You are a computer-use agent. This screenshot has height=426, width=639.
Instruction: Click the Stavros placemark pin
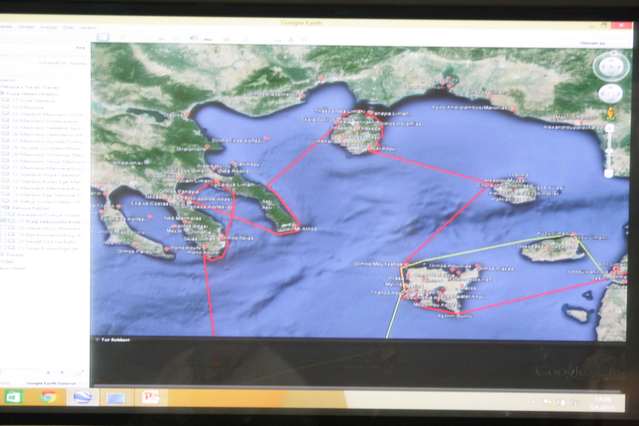[x=188, y=115]
